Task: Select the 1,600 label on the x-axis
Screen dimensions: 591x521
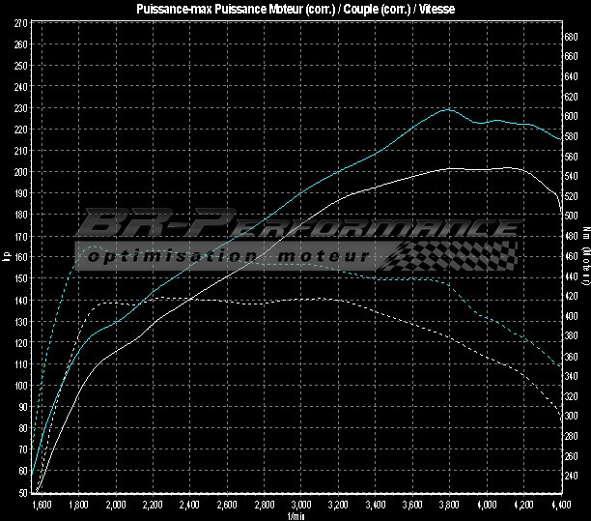Action: (x=42, y=505)
